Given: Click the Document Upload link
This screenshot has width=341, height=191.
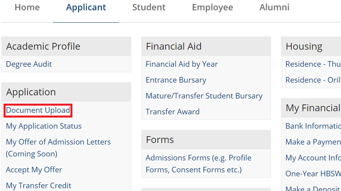Looking at the screenshot, I should click(x=38, y=110).
